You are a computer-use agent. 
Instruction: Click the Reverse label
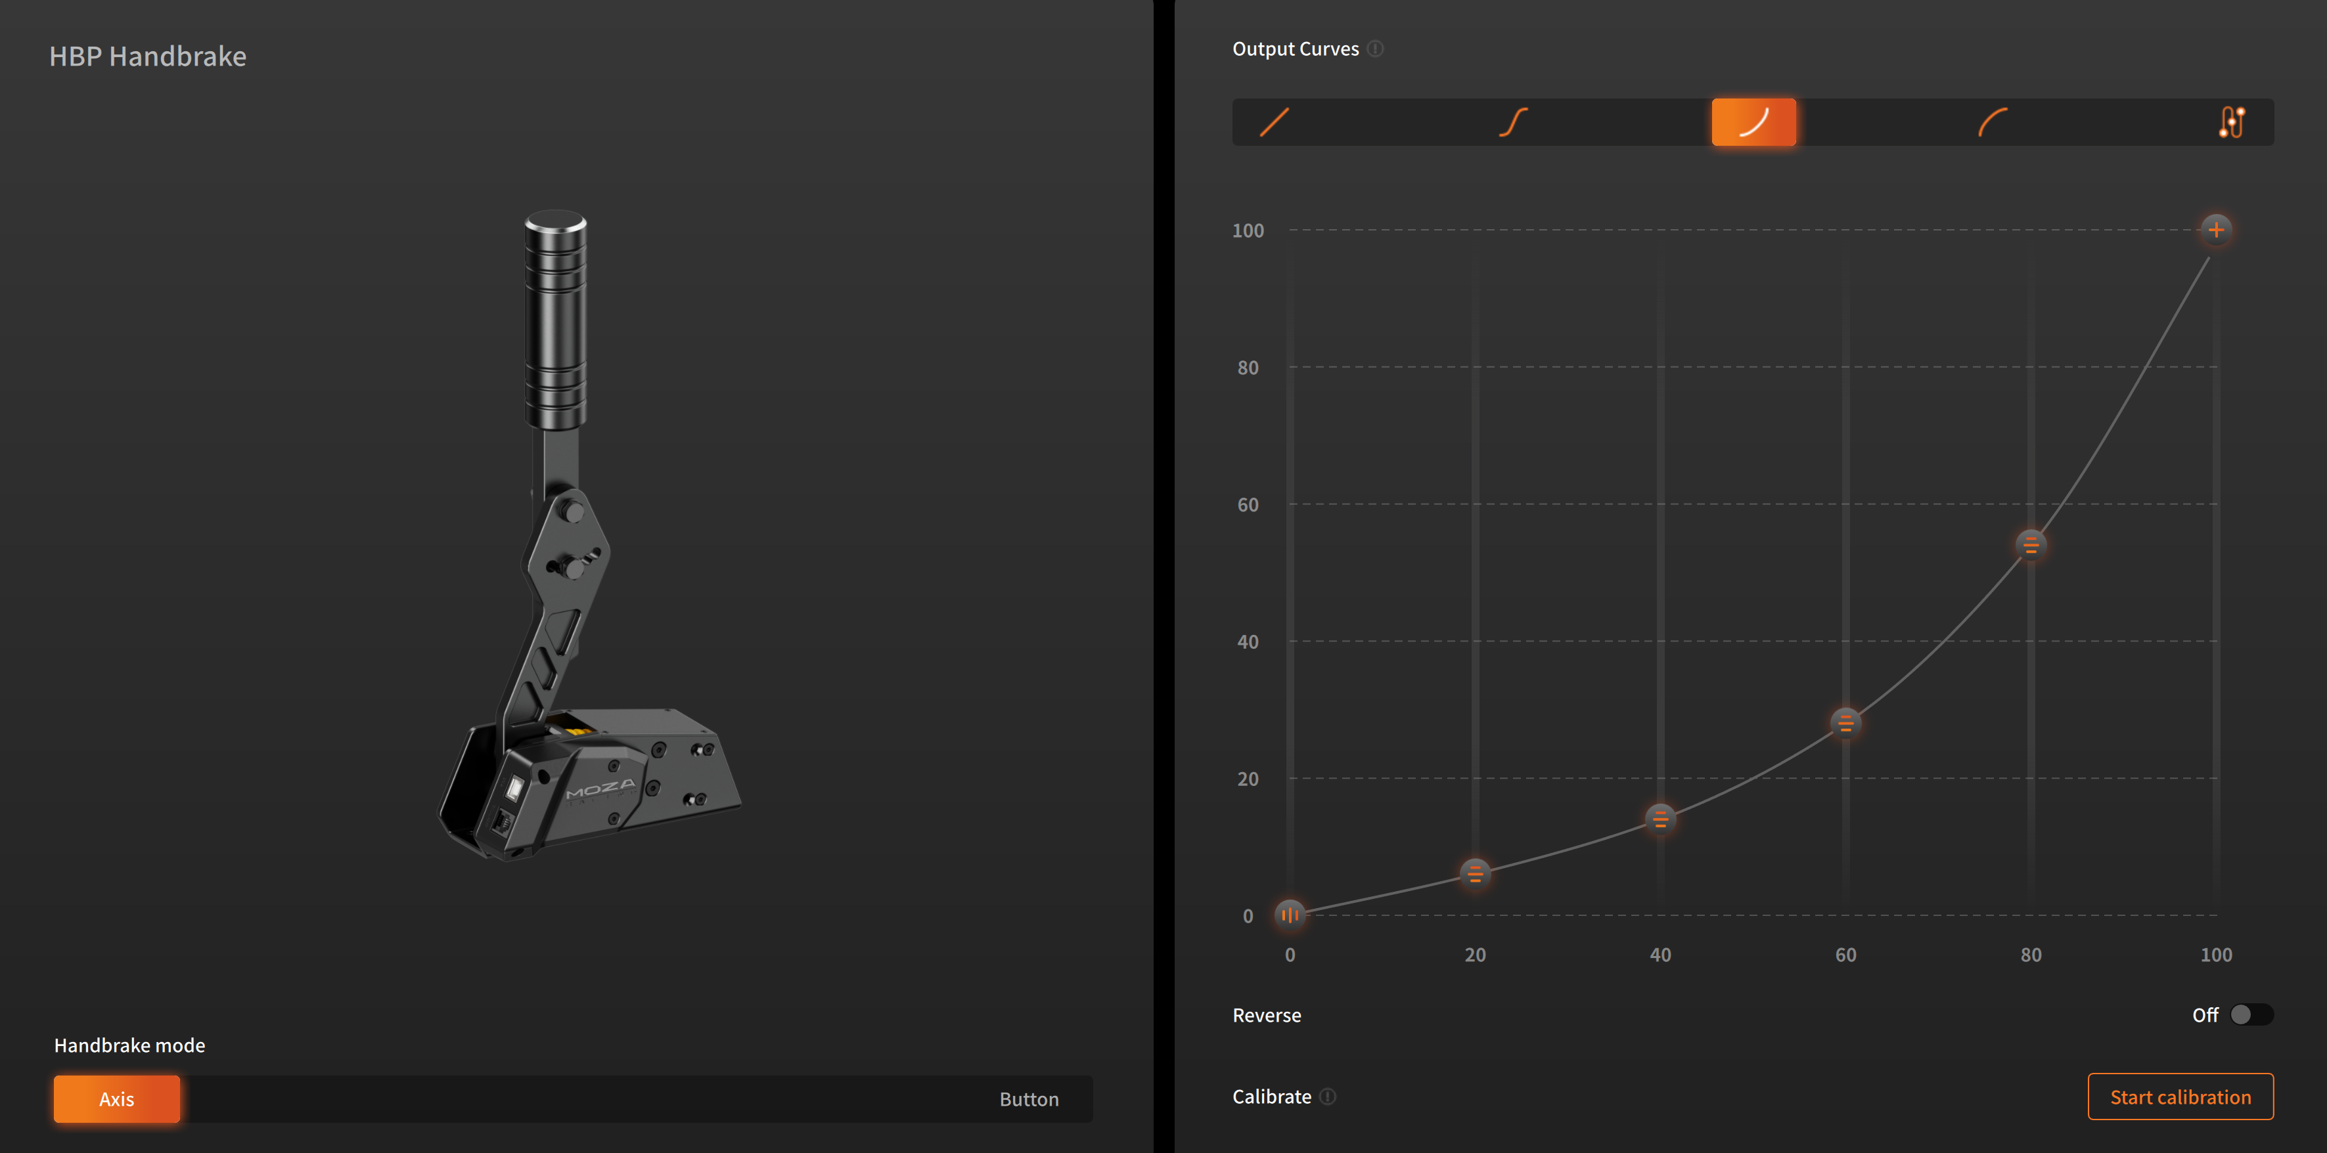1267,1015
